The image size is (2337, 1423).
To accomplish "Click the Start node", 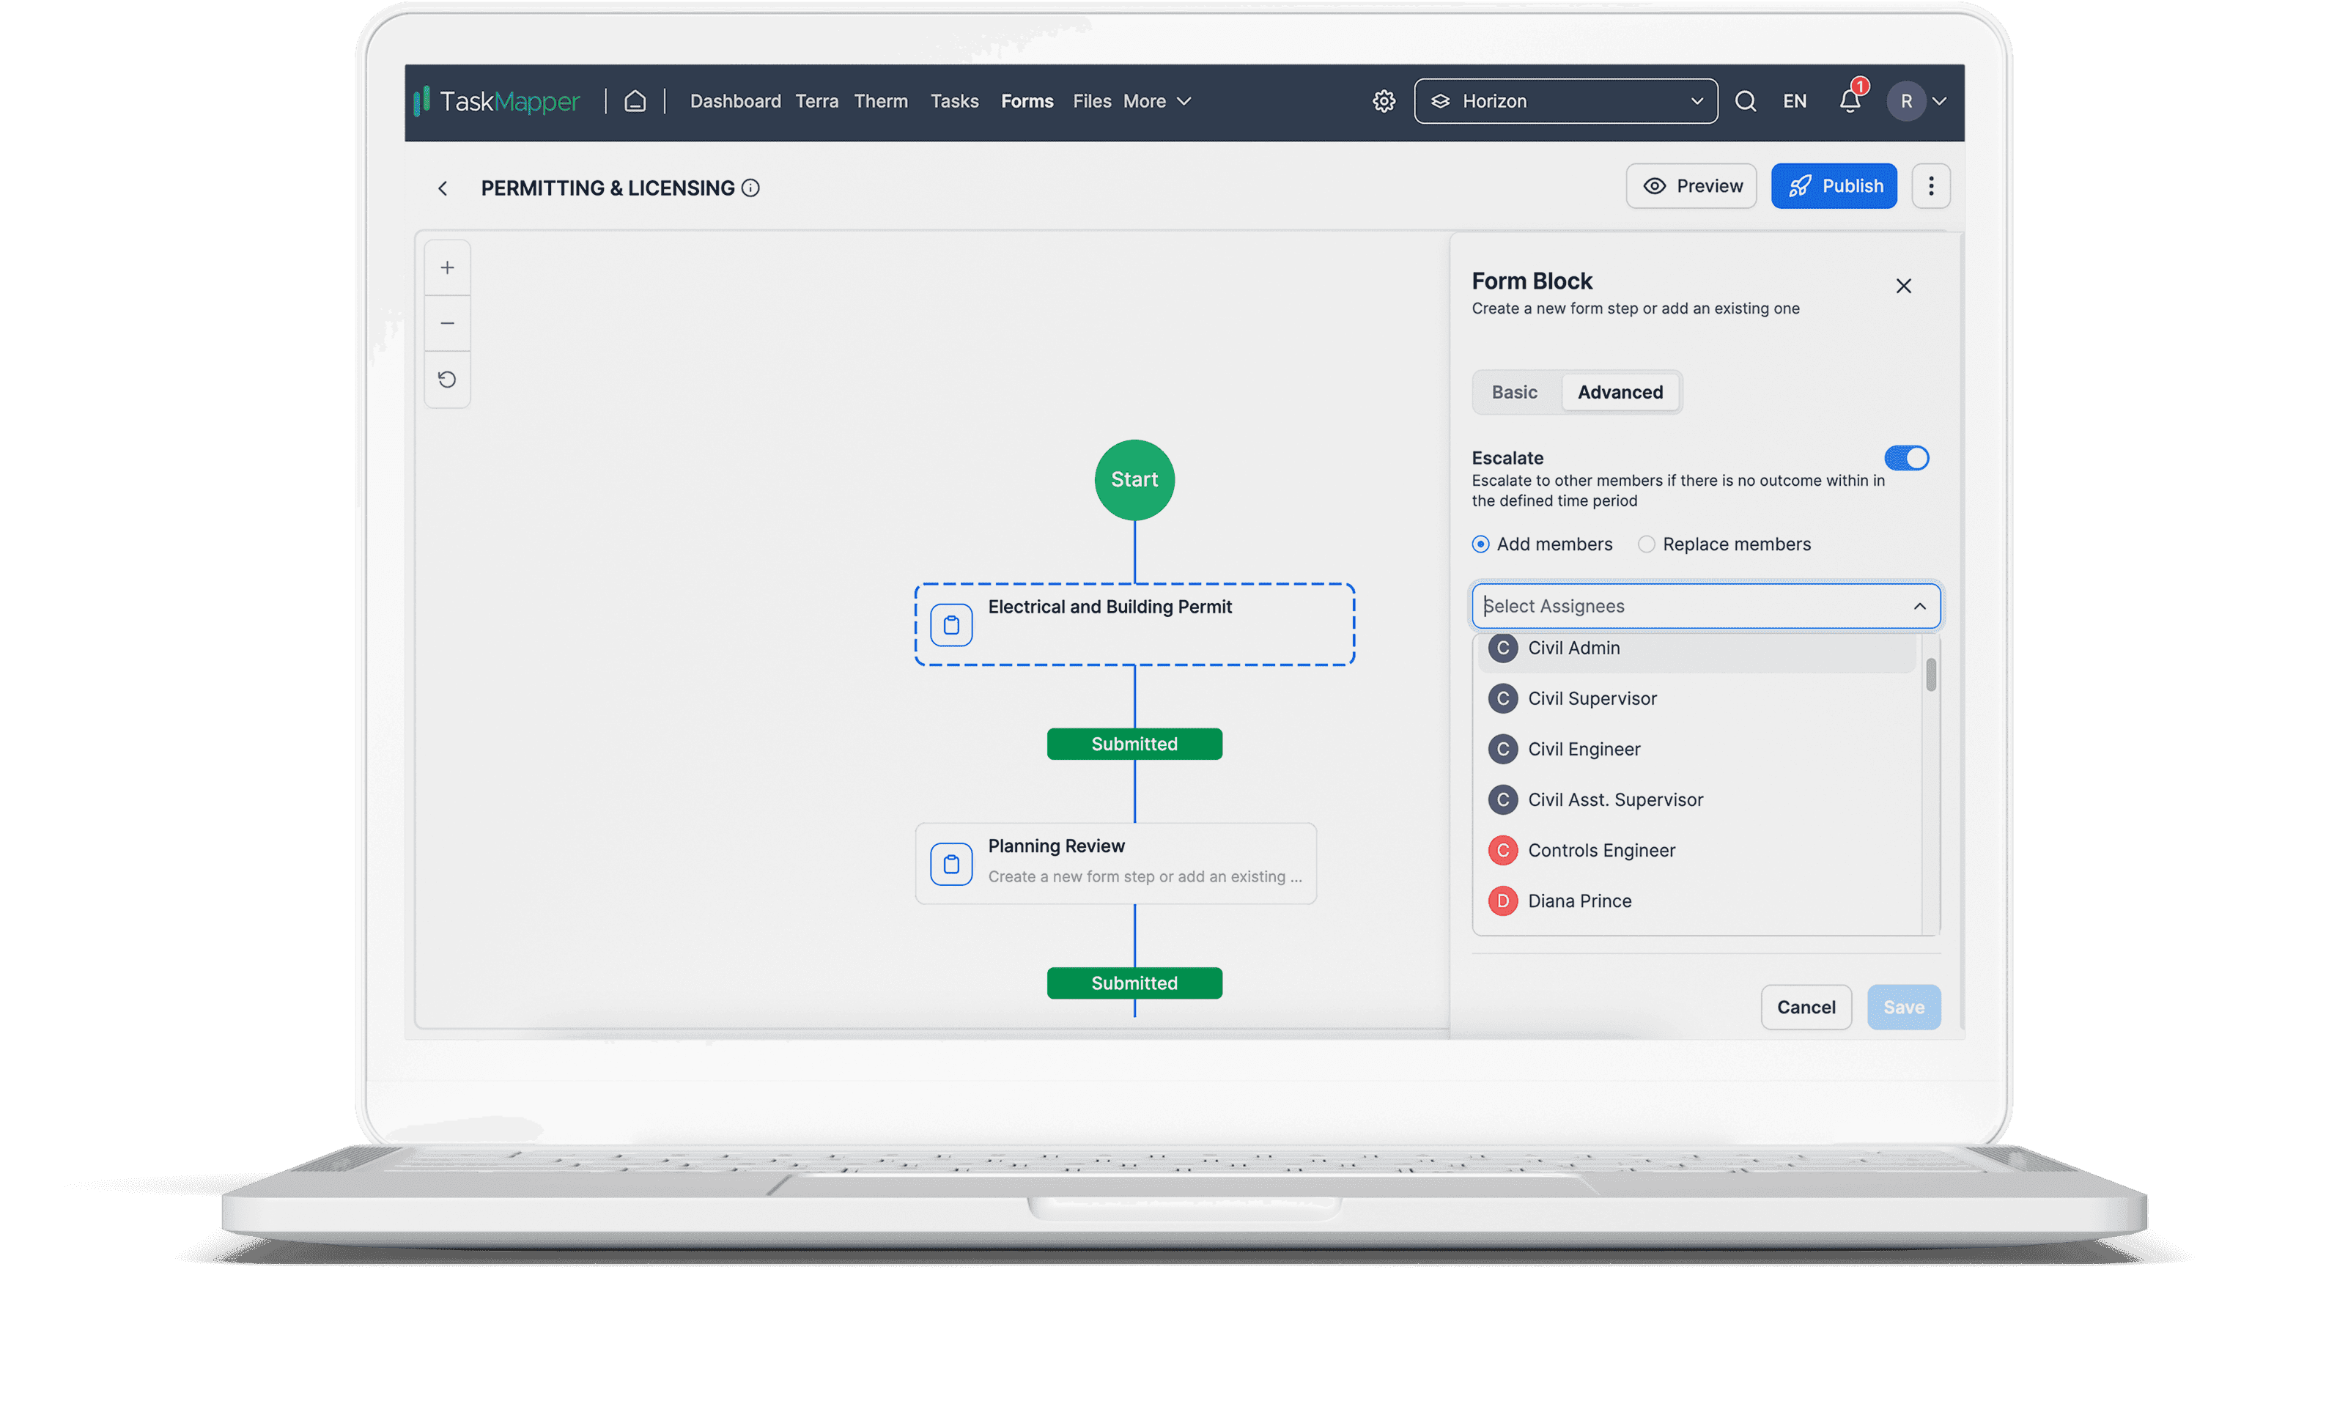I will (1134, 480).
